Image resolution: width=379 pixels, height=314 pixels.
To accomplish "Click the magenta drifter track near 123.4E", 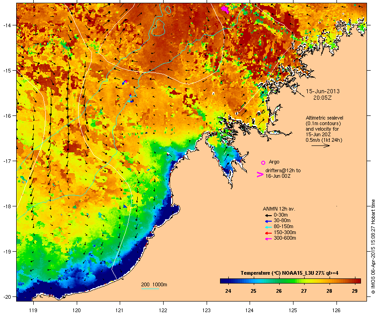I will 225,10.
